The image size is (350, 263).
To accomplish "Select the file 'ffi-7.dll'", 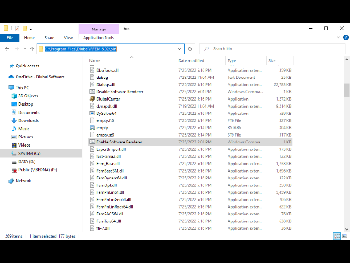I will pos(190,228).
